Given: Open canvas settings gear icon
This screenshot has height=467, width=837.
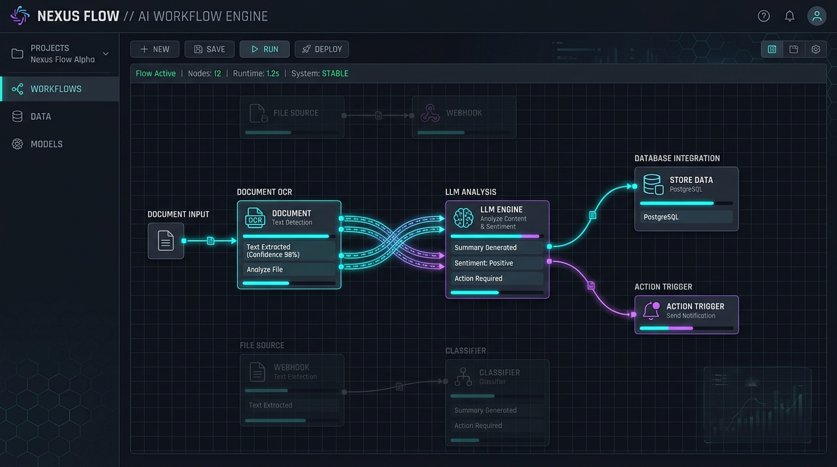Looking at the screenshot, I should click(816, 49).
